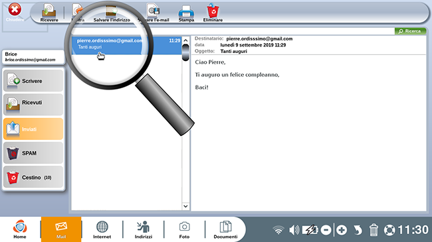Click the Mail tab in bottom bar

pyautogui.click(x=61, y=229)
